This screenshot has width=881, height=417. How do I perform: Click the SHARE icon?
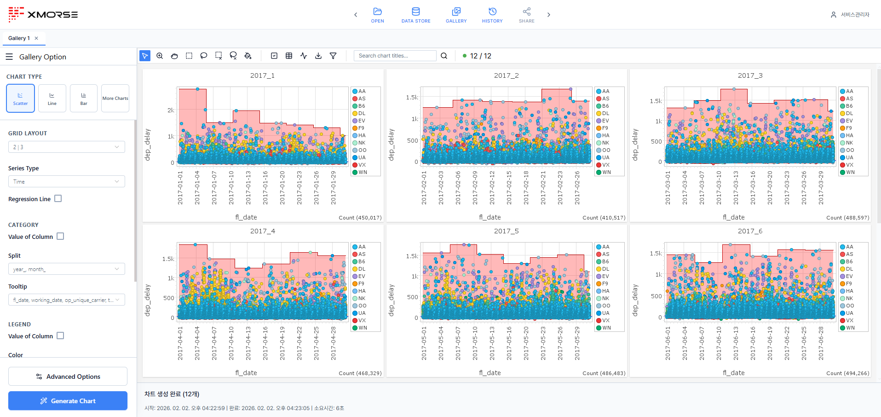coord(527,15)
